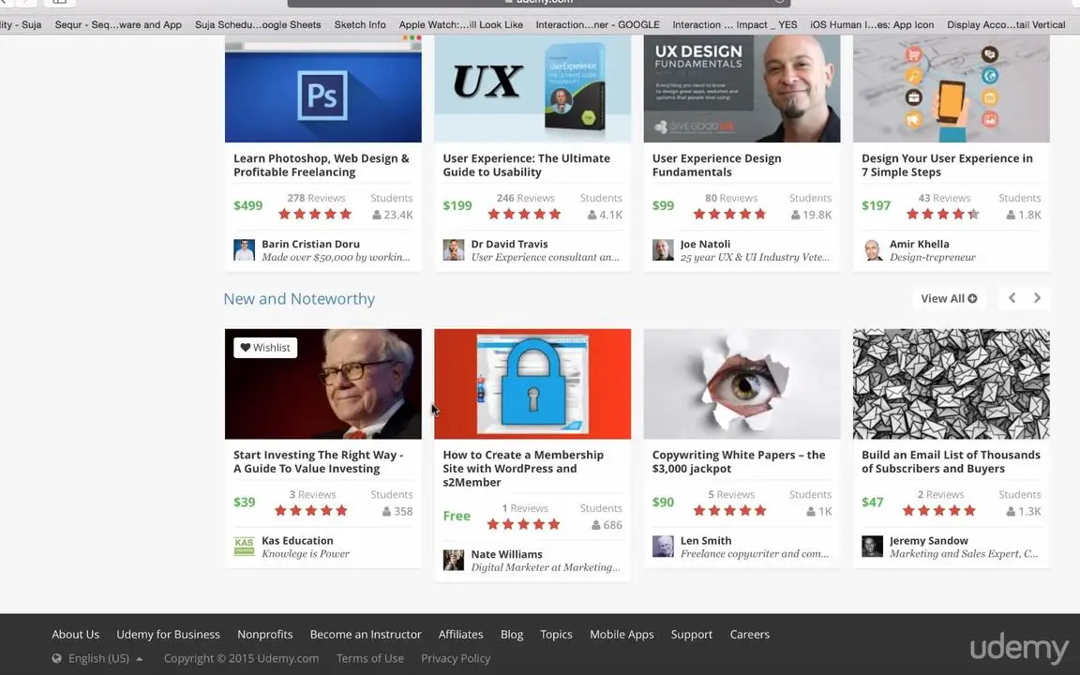Open the Apple Watch bookmark
Screen dimensions: 1080x675
461,24
